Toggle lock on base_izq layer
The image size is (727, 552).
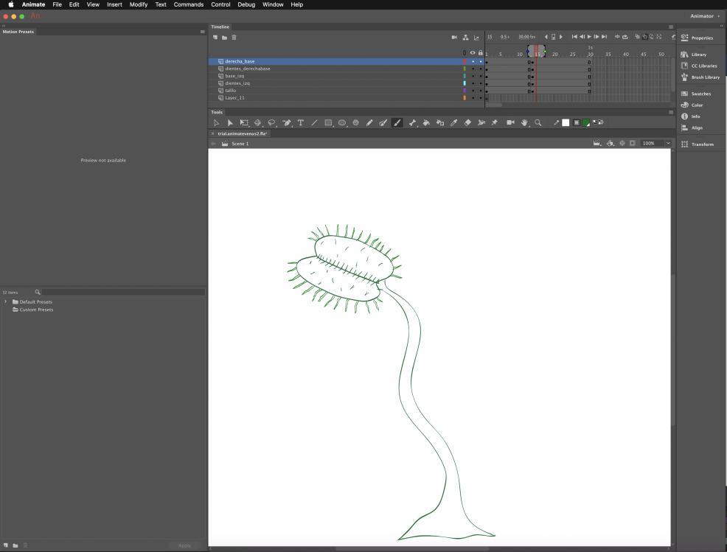pyautogui.click(x=481, y=76)
